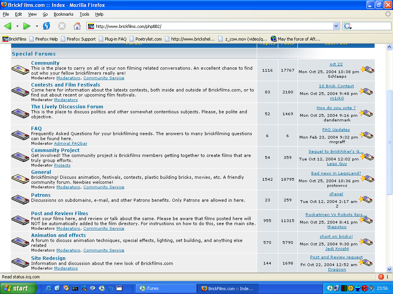This screenshot has height=294, width=393.
Task: Open the File menu
Action: [6, 14]
